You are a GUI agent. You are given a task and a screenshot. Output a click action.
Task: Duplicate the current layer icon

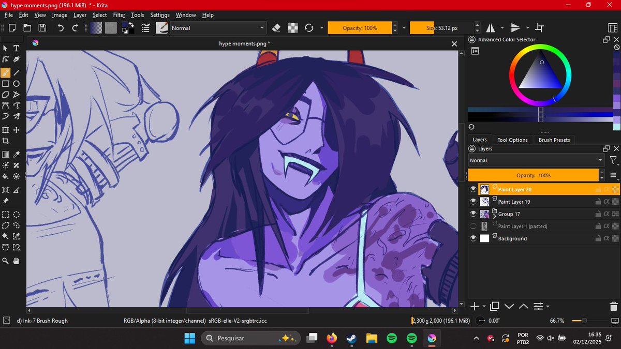494,306
